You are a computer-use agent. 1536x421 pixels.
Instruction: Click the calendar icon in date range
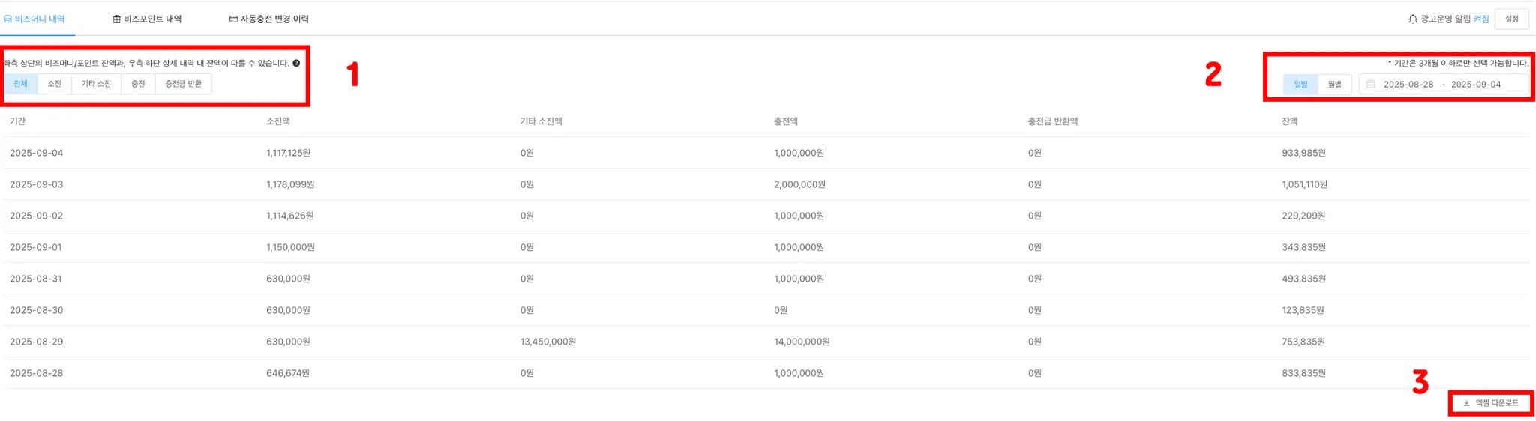click(x=1370, y=85)
